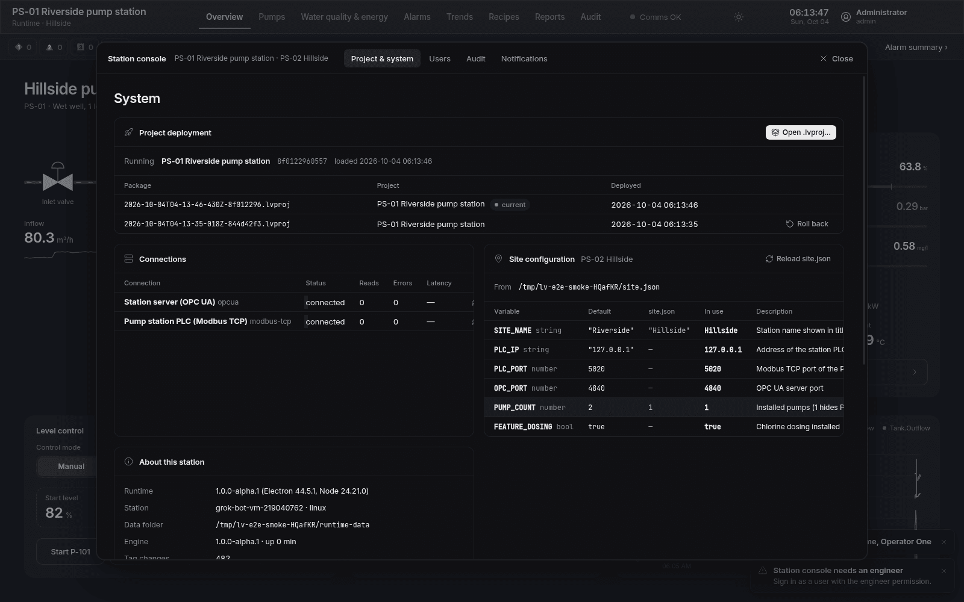Click the Comms OK status indicator

click(656, 17)
